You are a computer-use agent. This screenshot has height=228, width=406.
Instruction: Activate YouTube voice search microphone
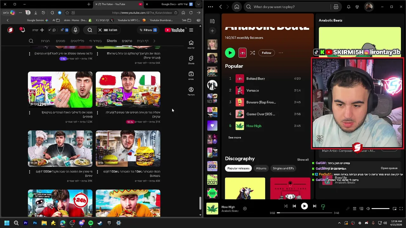[75, 30]
